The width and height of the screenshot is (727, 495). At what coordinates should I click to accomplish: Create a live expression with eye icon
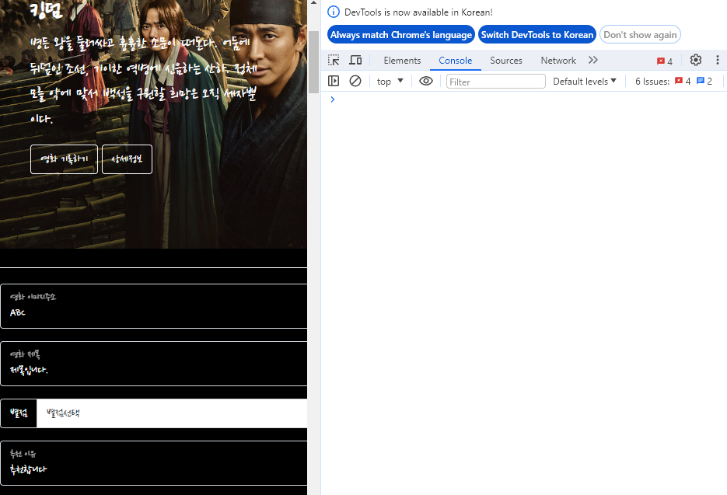(425, 81)
